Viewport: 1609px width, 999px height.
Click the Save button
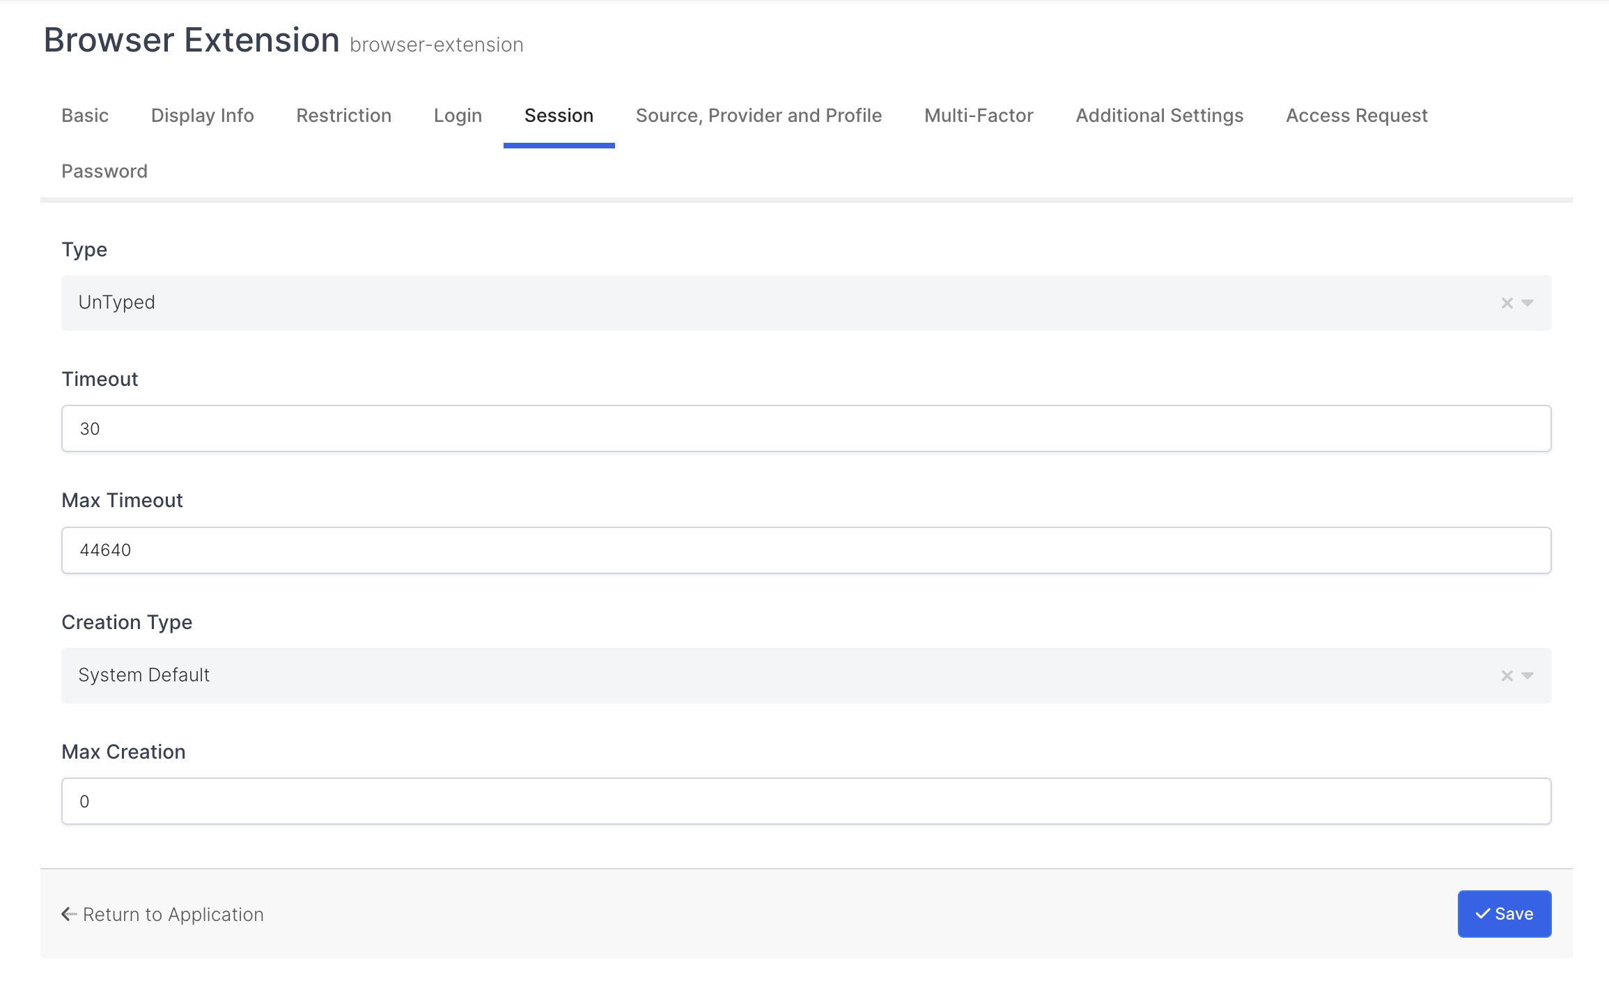[1504, 914]
